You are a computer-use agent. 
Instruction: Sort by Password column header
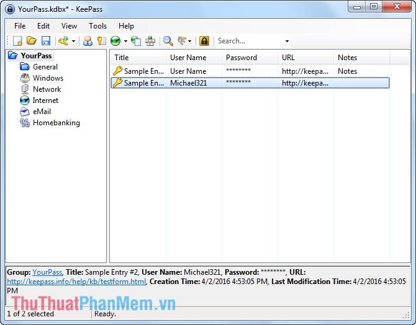[x=250, y=58]
